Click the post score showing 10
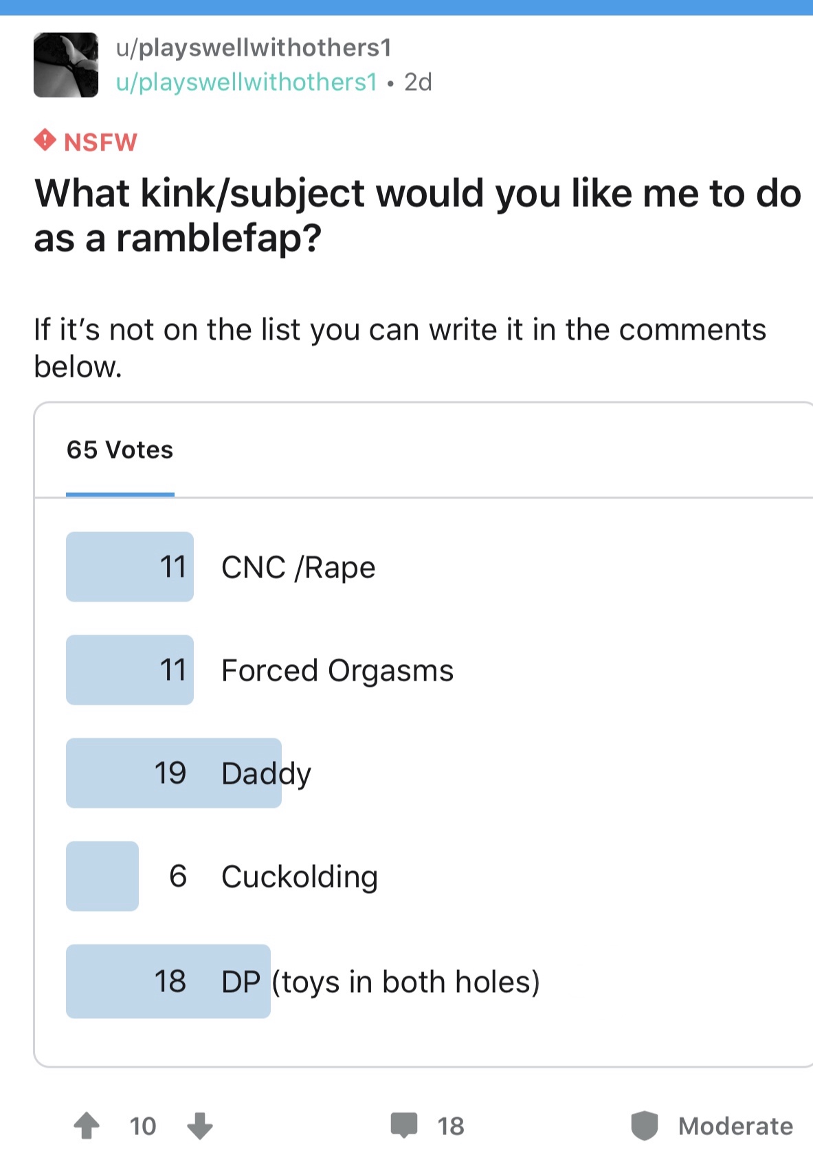 click(143, 1126)
